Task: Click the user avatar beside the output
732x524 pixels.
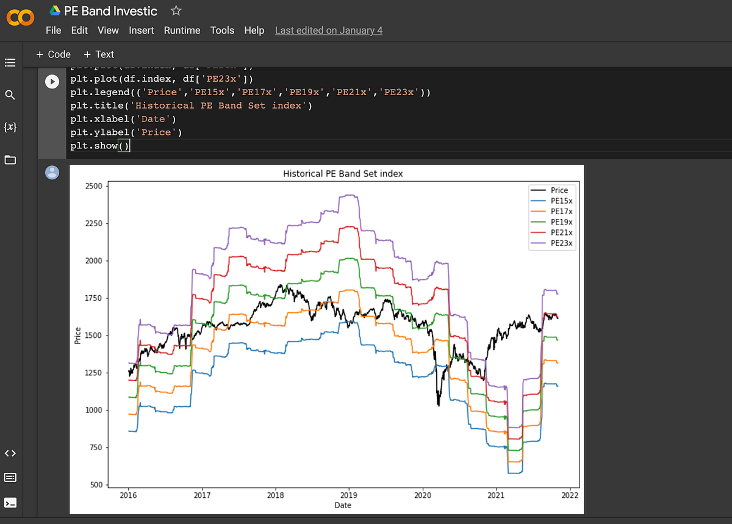Action: pyautogui.click(x=52, y=172)
